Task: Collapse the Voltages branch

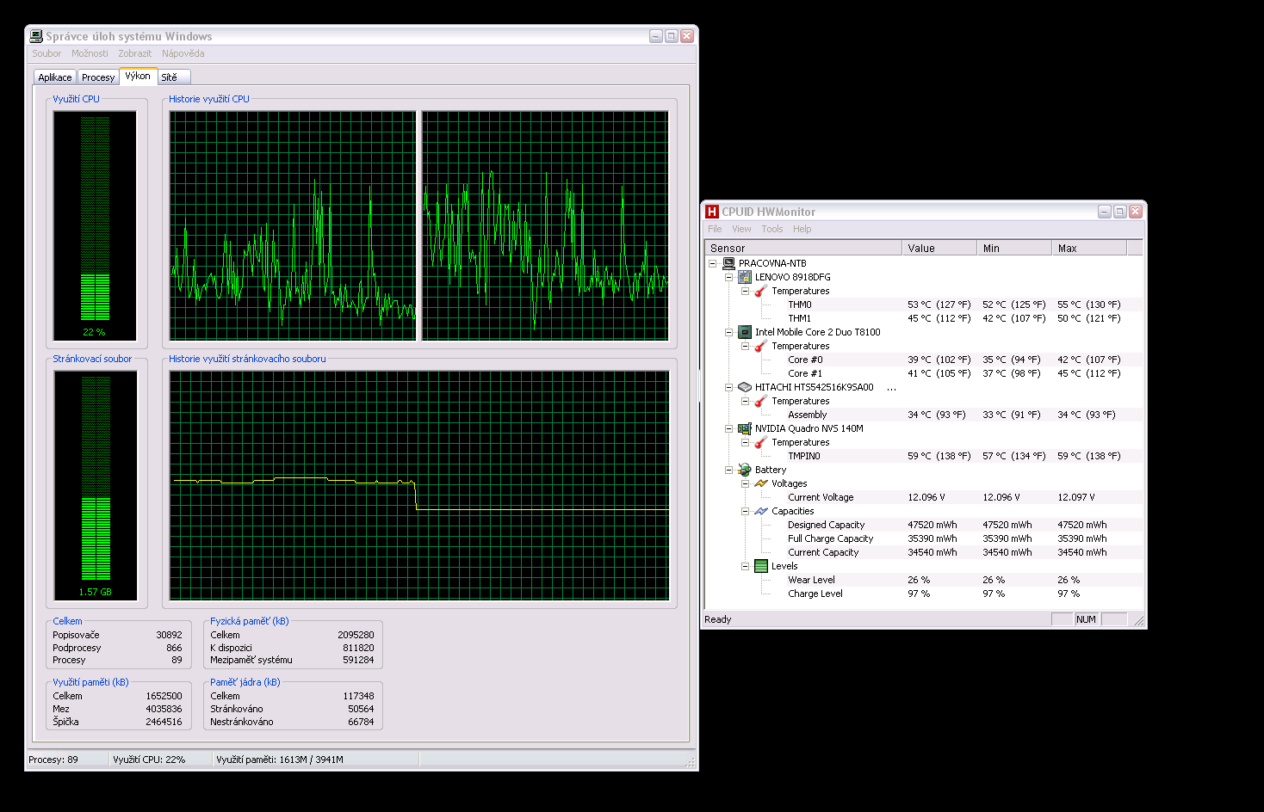Action: [x=745, y=483]
